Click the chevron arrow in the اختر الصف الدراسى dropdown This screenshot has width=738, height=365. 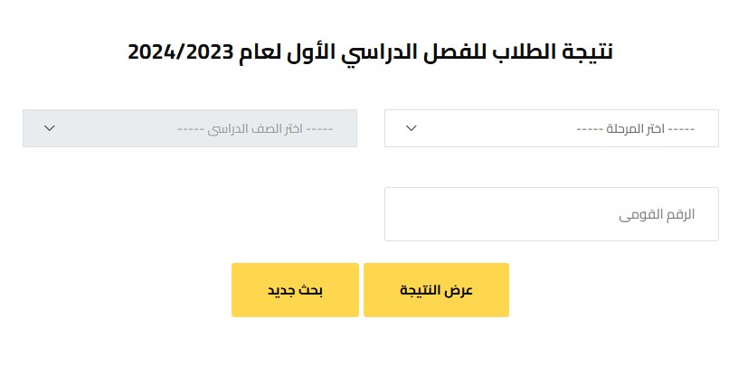(50, 128)
